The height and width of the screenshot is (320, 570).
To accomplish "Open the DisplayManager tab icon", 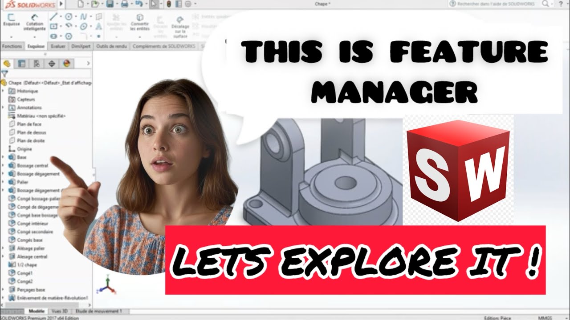I will [67, 64].
